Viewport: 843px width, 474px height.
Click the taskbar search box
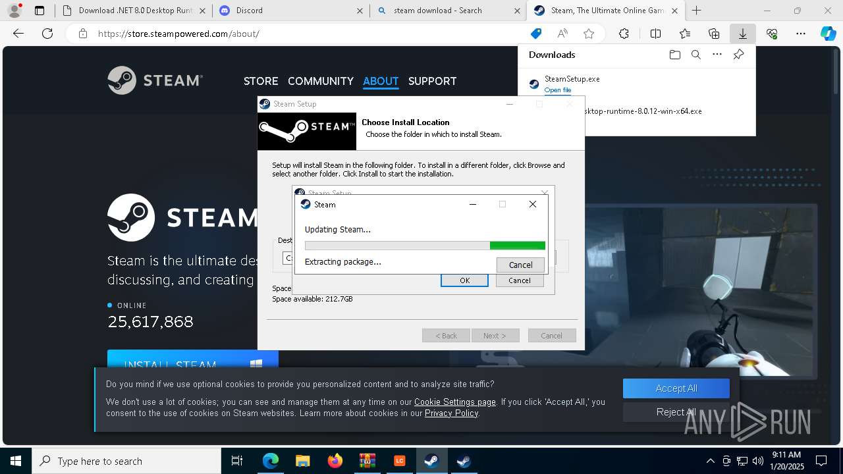126,461
